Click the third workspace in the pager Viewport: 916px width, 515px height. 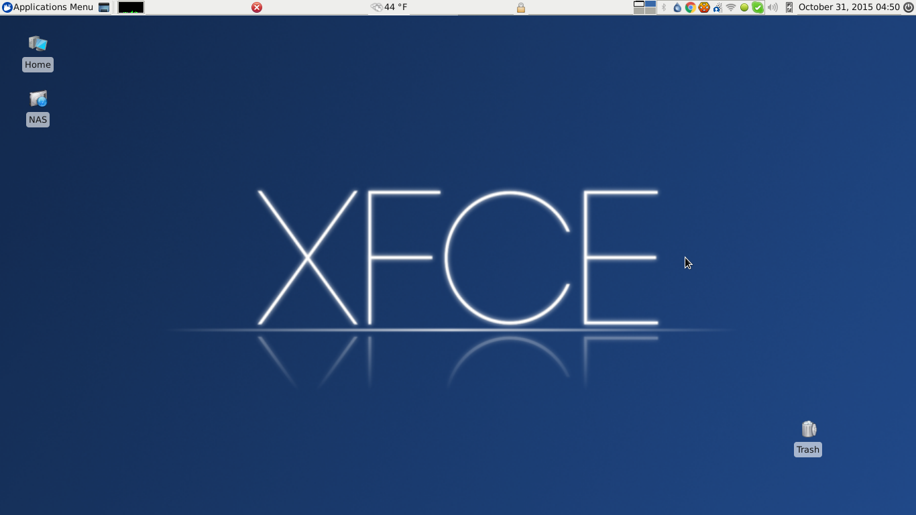[x=639, y=11]
